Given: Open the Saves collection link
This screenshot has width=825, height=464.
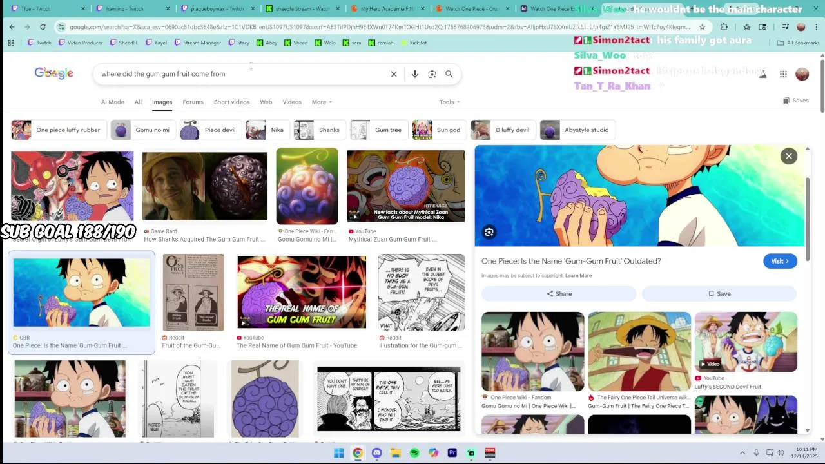Looking at the screenshot, I should click(x=795, y=101).
